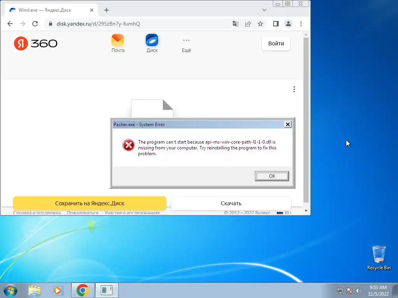Open Участие в исследованиях link

(x=132, y=213)
